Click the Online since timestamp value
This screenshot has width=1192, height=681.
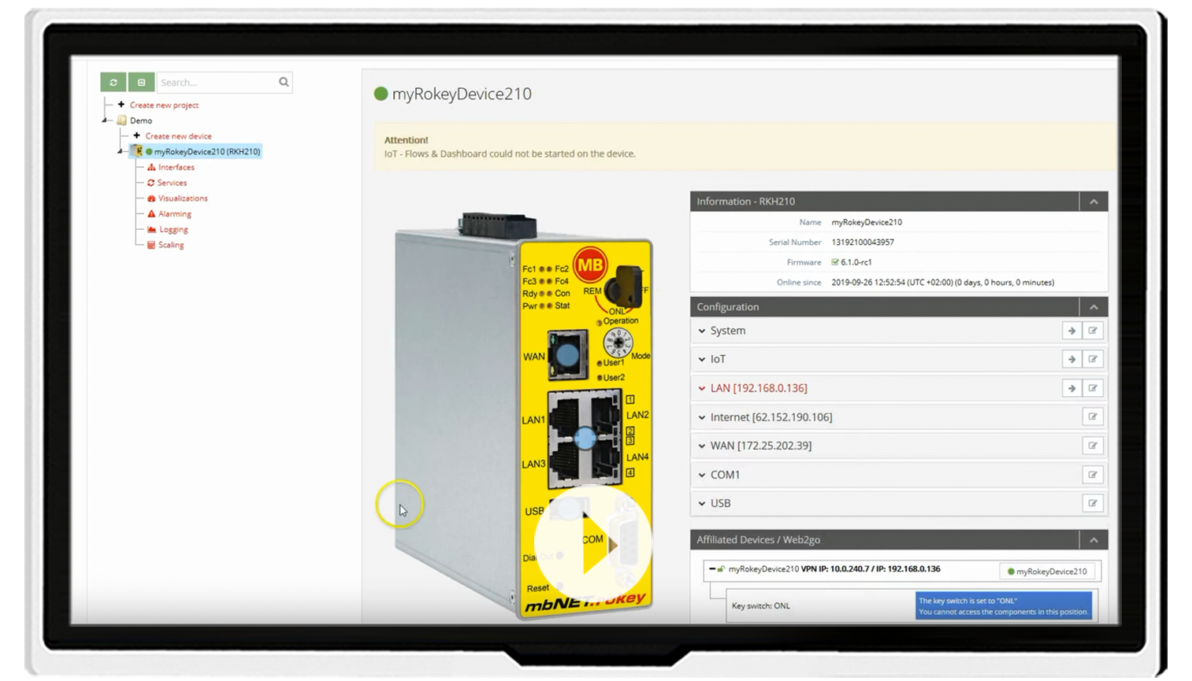tap(942, 283)
